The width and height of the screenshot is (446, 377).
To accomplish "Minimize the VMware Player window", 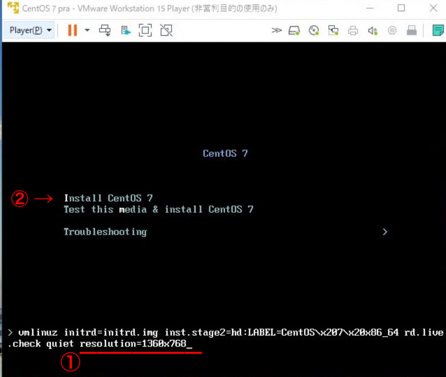I will pyautogui.click(x=369, y=8).
